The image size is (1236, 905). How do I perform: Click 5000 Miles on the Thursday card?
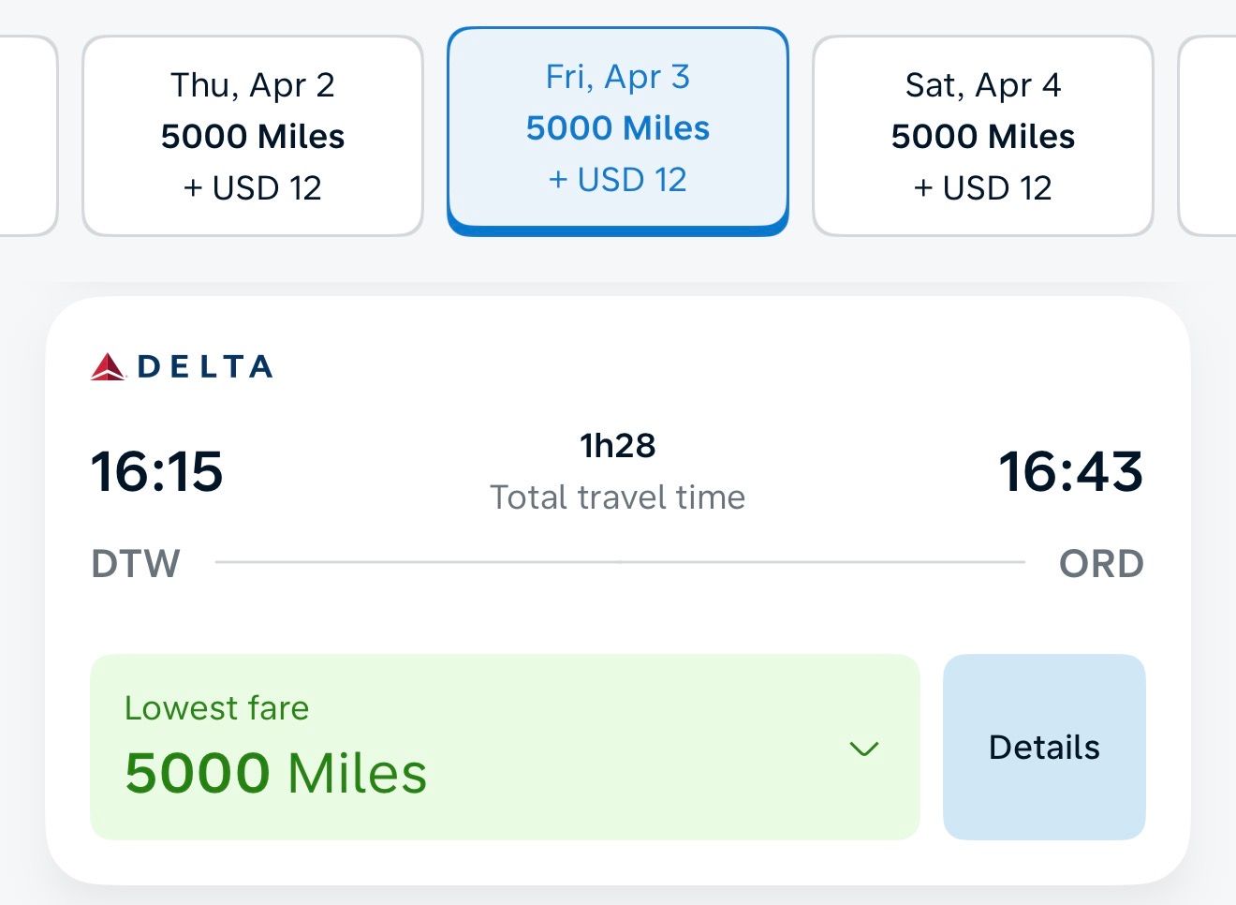(253, 137)
